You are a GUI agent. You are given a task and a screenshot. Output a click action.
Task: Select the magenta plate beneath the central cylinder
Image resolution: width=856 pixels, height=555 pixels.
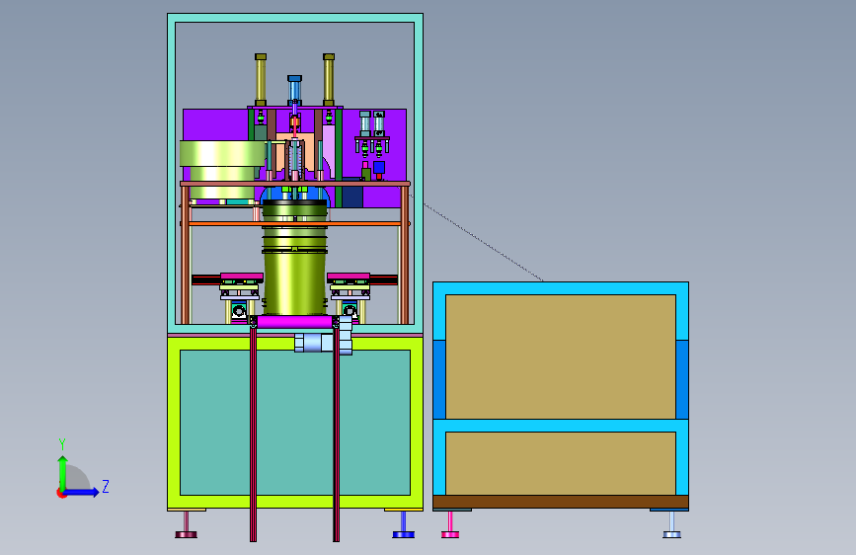point(295,322)
